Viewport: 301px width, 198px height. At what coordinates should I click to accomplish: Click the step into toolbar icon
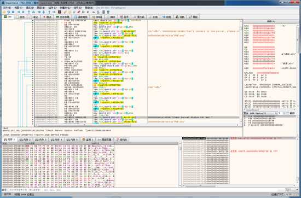pyautogui.click(x=29, y=12)
